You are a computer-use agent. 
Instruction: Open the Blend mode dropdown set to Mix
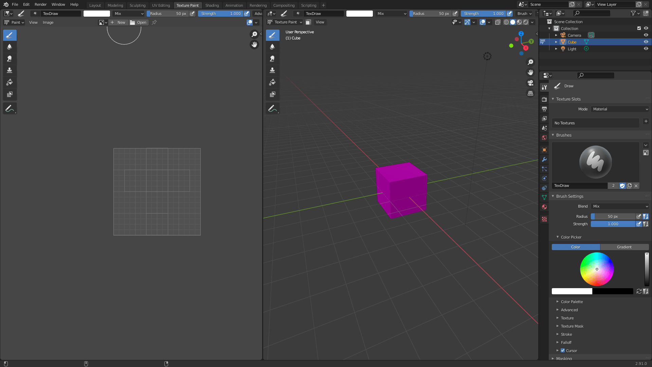click(x=619, y=206)
